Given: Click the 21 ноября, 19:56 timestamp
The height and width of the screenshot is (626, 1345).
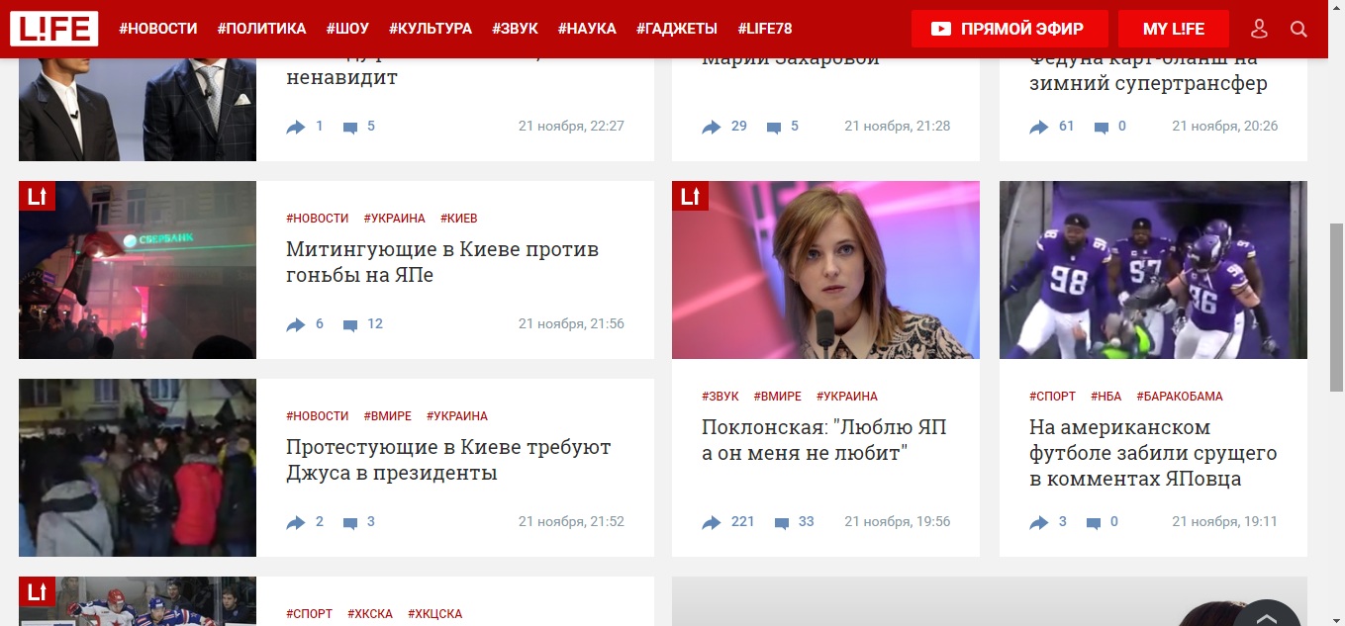Looking at the screenshot, I should (897, 522).
